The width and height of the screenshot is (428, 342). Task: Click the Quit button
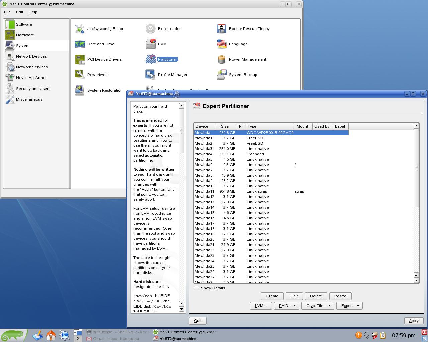[x=198, y=321]
